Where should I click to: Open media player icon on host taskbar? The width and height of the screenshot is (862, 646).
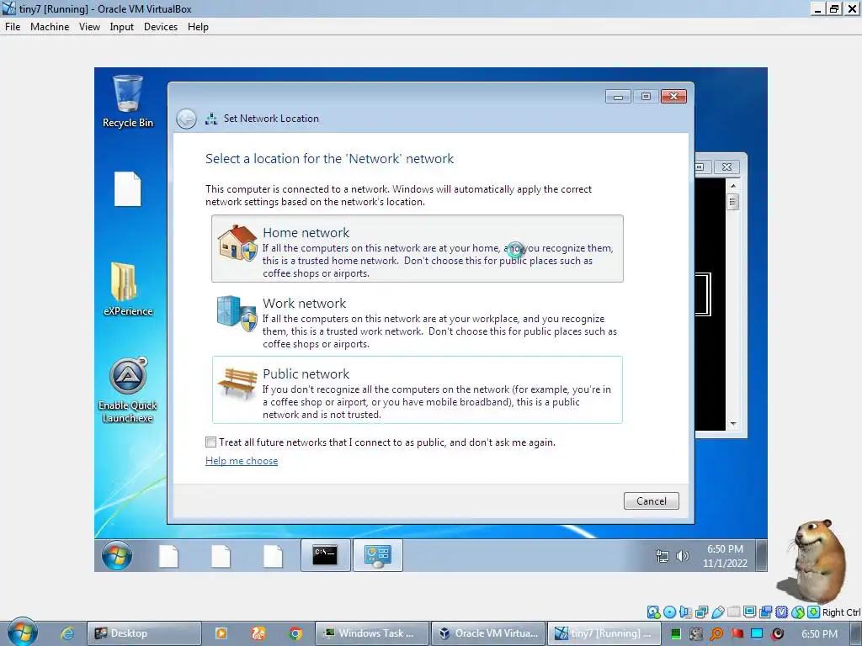pos(221,633)
